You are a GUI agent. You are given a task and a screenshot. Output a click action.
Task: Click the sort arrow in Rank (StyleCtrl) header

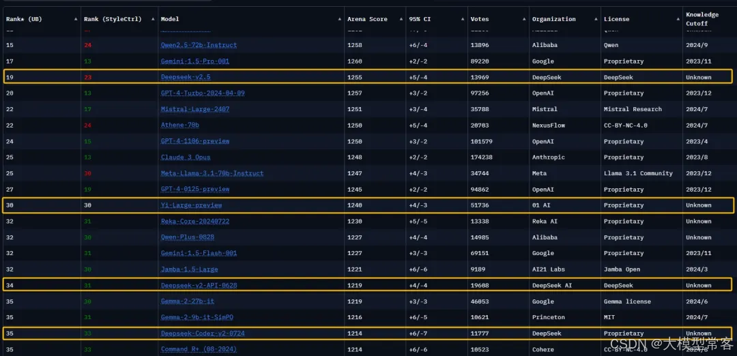(x=153, y=19)
